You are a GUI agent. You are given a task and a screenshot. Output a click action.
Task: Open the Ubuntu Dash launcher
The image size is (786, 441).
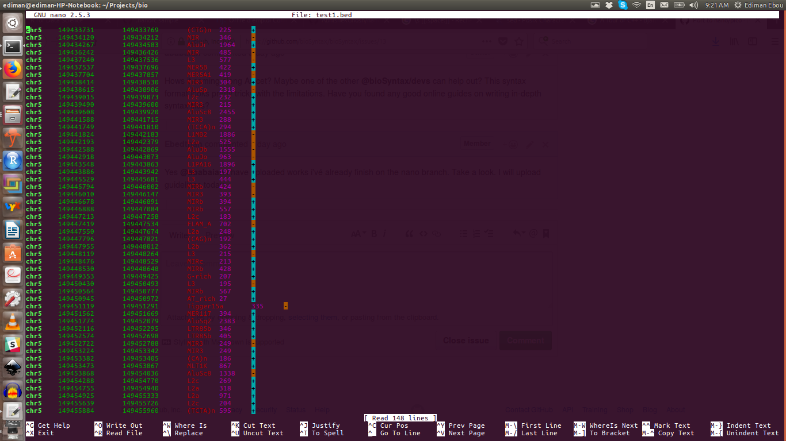coord(13,24)
